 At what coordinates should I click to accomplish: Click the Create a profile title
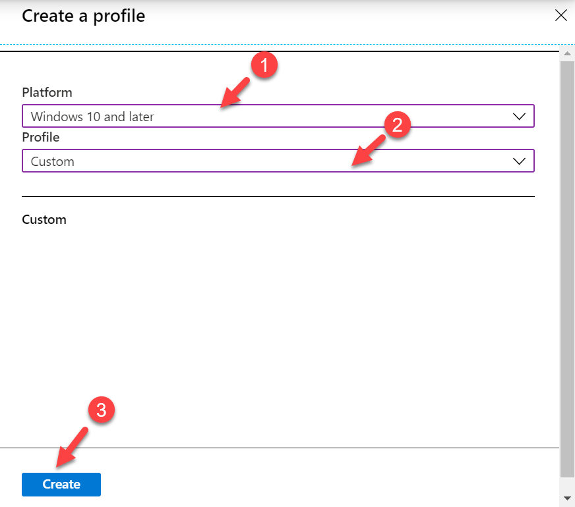(x=84, y=16)
